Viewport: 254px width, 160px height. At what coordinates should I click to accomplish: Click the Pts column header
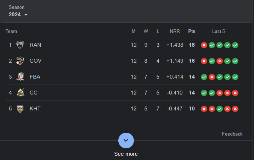(192, 31)
